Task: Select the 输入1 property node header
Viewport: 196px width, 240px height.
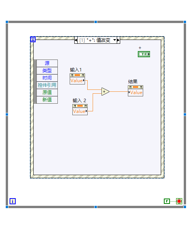Action: tap(77, 75)
